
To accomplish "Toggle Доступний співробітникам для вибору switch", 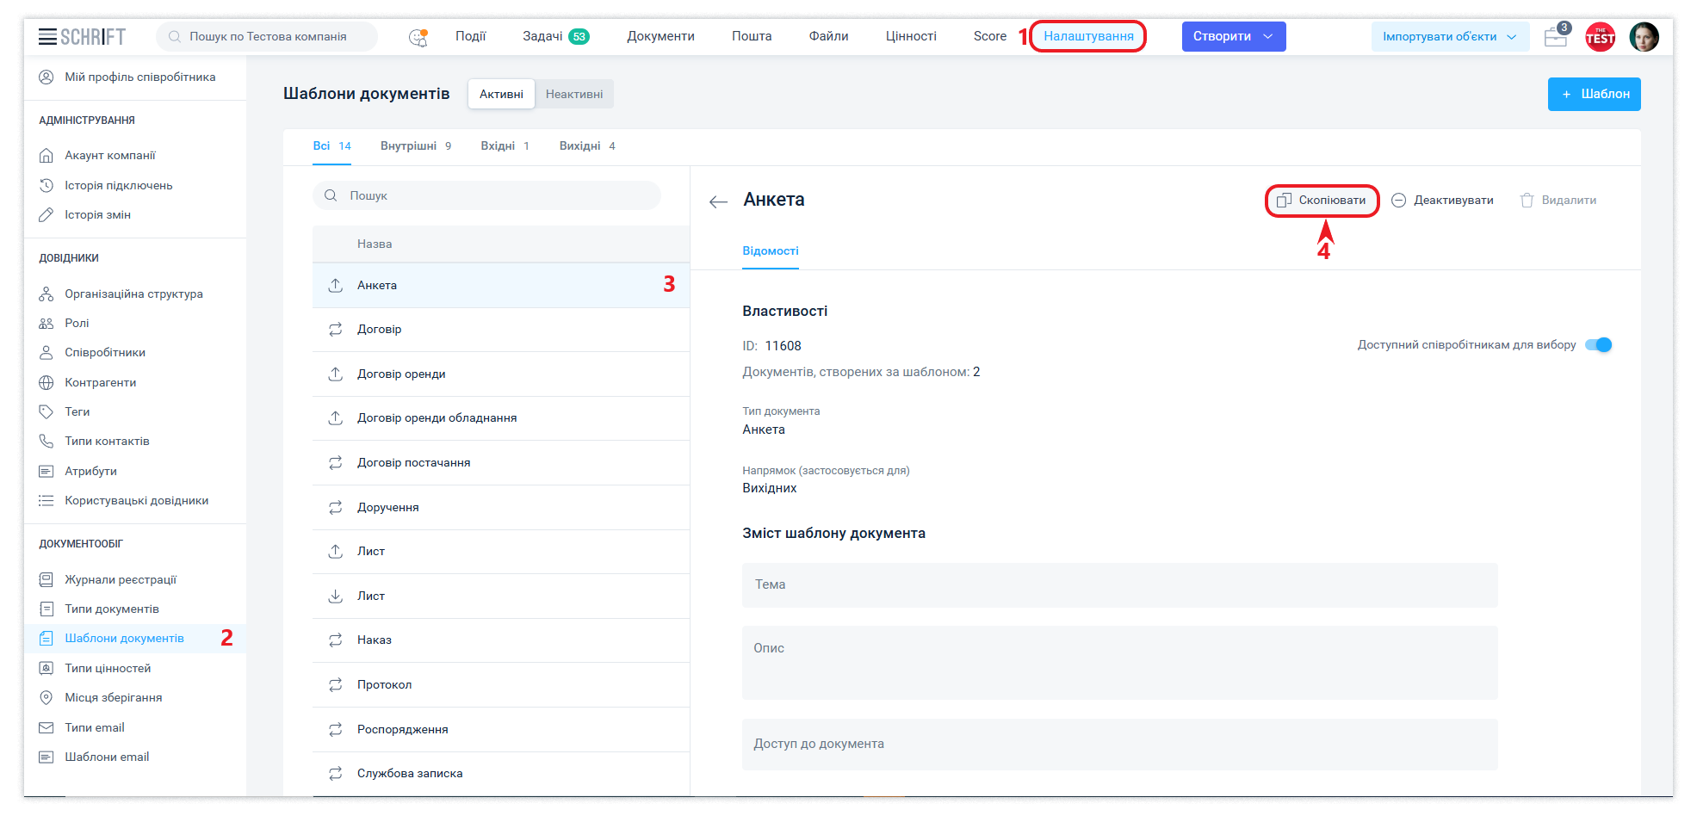I will 1598,345.
